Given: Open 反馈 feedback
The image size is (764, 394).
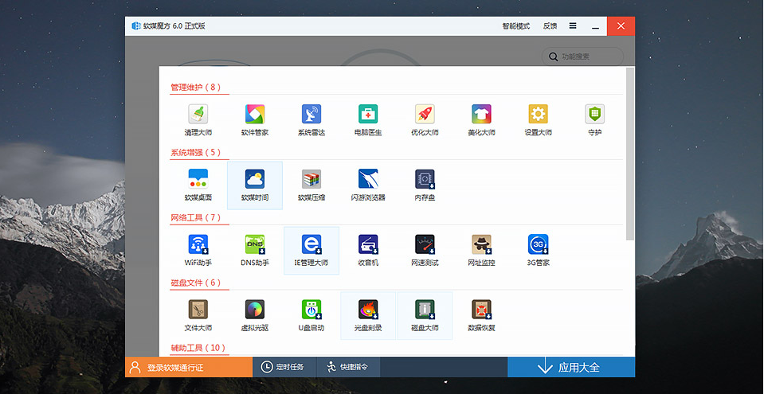Looking at the screenshot, I should (x=550, y=26).
